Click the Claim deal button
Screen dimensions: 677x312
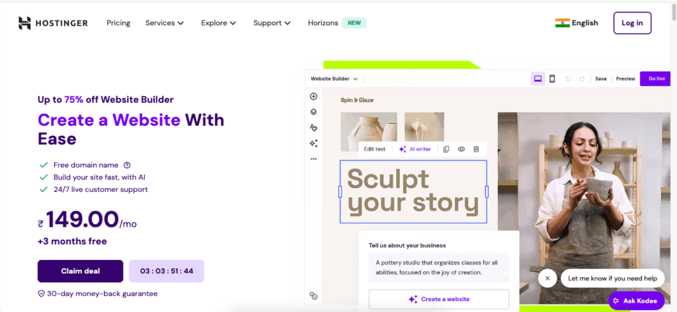(x=80, y=271)
